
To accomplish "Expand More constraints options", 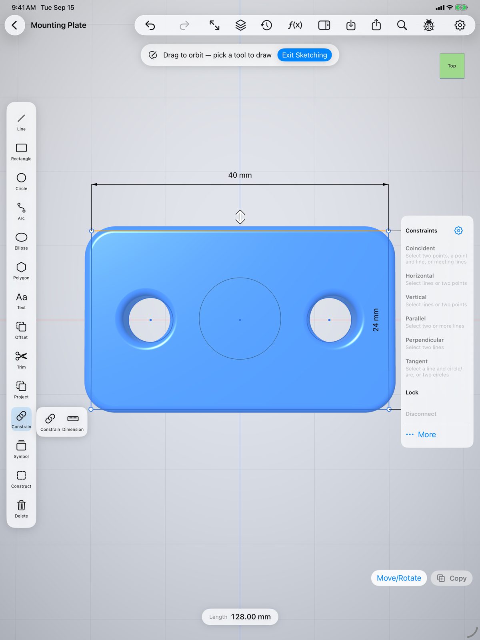I will [x=421, y=434].
